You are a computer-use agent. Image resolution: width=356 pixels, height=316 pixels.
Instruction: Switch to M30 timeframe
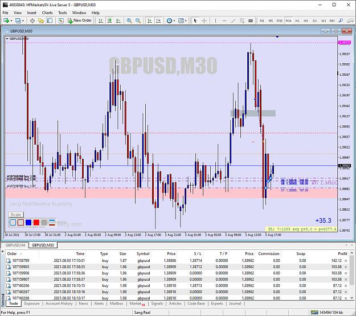point(288,20)
